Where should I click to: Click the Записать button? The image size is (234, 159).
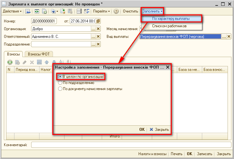[x=204, y=154]
